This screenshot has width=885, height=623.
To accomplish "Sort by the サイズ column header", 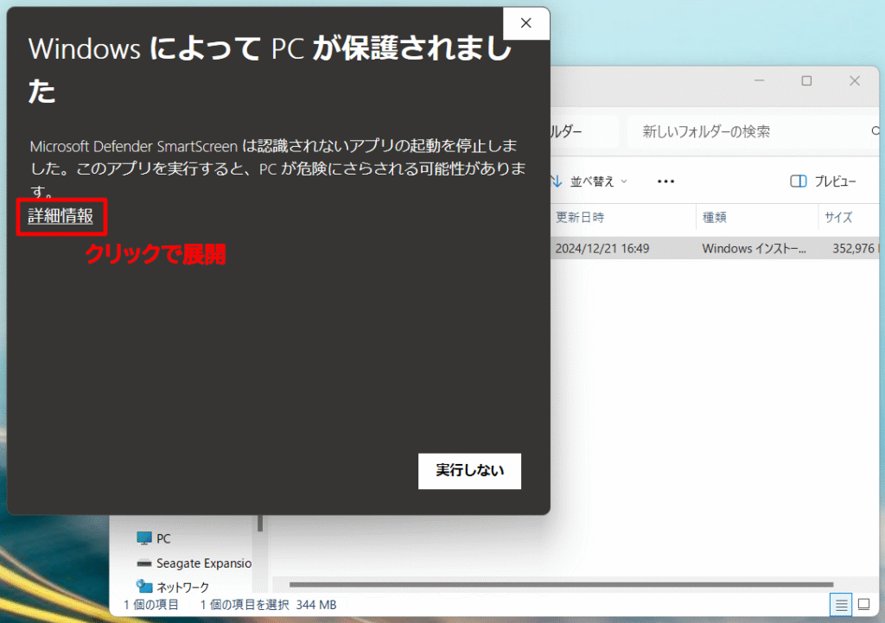I will (838, 217).
